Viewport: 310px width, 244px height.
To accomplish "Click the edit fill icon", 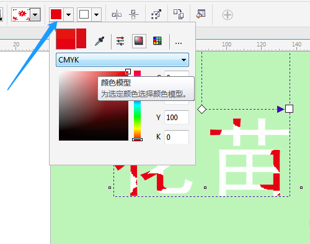I will pyautogui.click(x=201, y=14).
